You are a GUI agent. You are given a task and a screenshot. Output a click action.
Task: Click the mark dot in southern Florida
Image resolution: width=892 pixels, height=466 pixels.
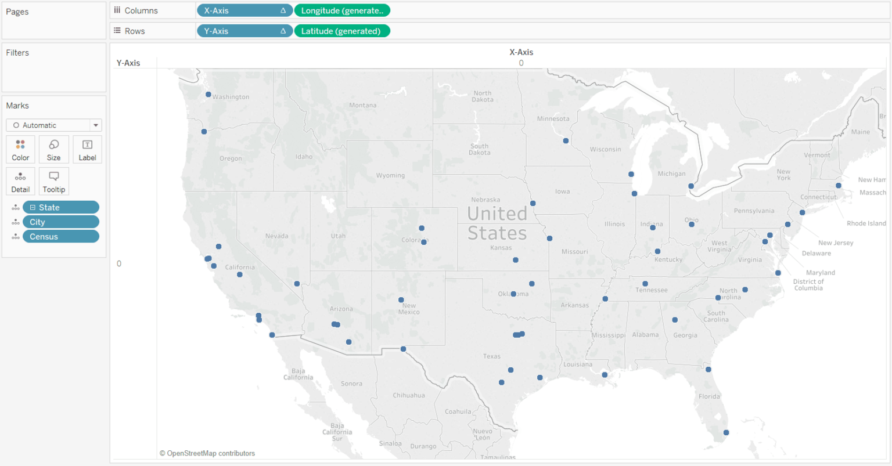(725, 432)
